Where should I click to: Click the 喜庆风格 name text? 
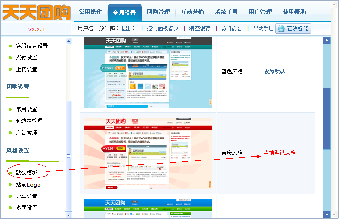click(232, 153)
